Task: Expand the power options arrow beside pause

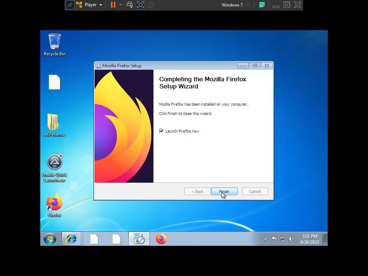Action: pyautogui.click(x=121, y=5)
